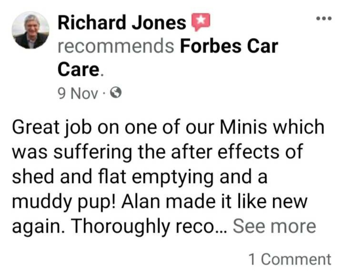
Task: Click the word Minis in the review
Action: [x=244, y=127]
